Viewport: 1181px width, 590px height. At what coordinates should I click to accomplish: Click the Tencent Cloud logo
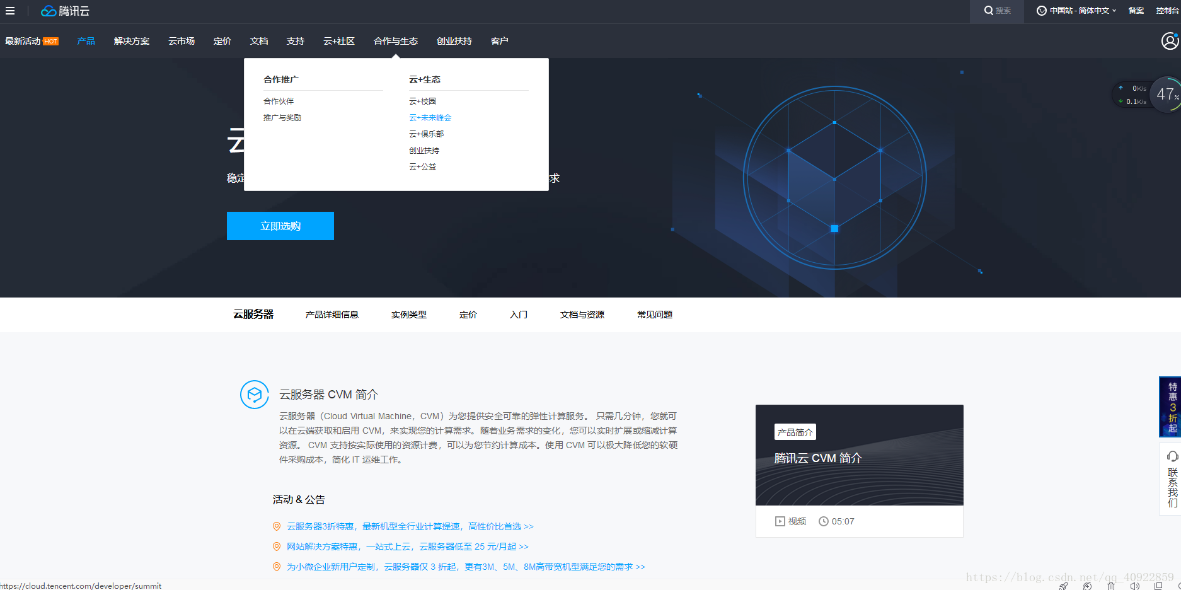65,11
